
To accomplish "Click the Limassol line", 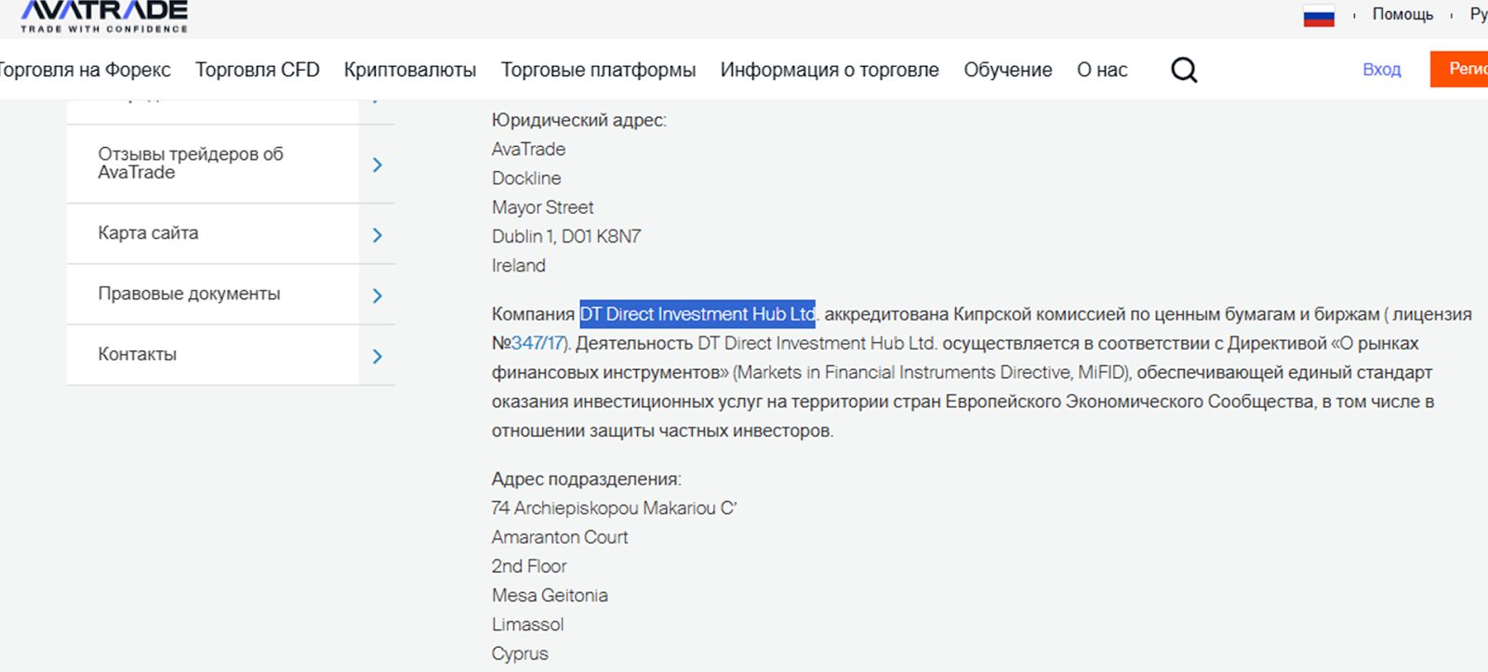I will [528, 625].
